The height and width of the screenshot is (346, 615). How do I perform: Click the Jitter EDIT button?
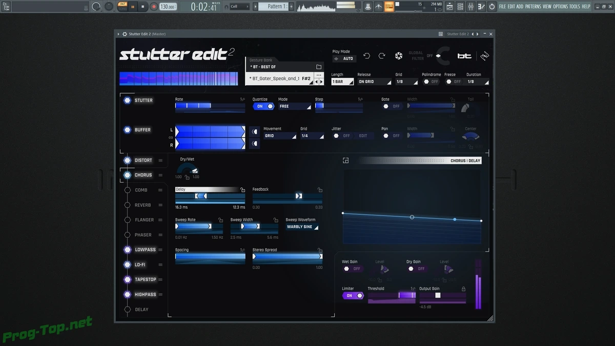click(x=363, y=136)
